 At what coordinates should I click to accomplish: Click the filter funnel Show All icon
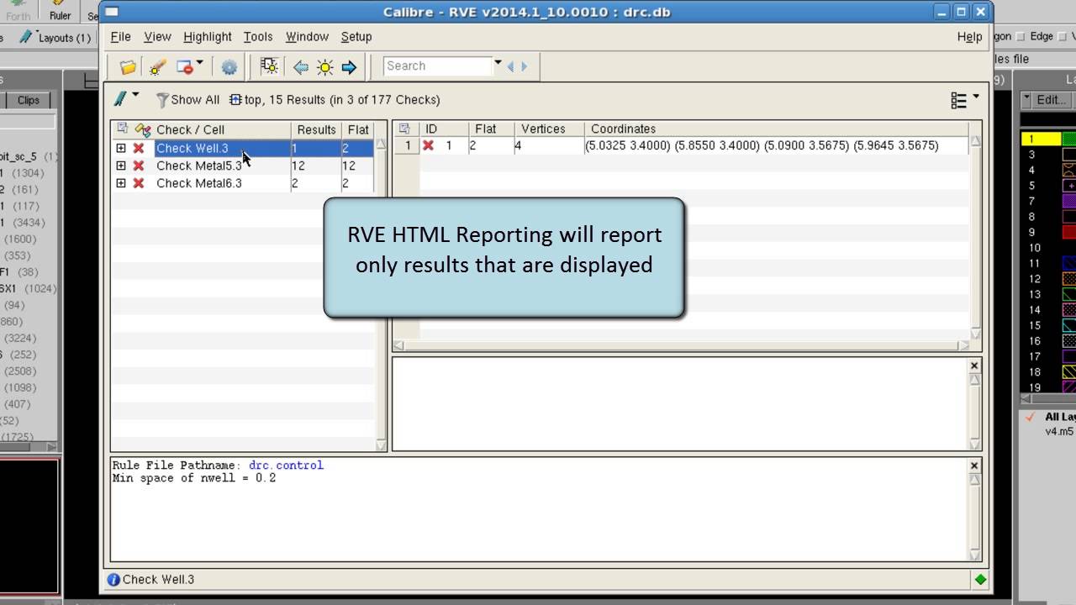pos(162,100)
